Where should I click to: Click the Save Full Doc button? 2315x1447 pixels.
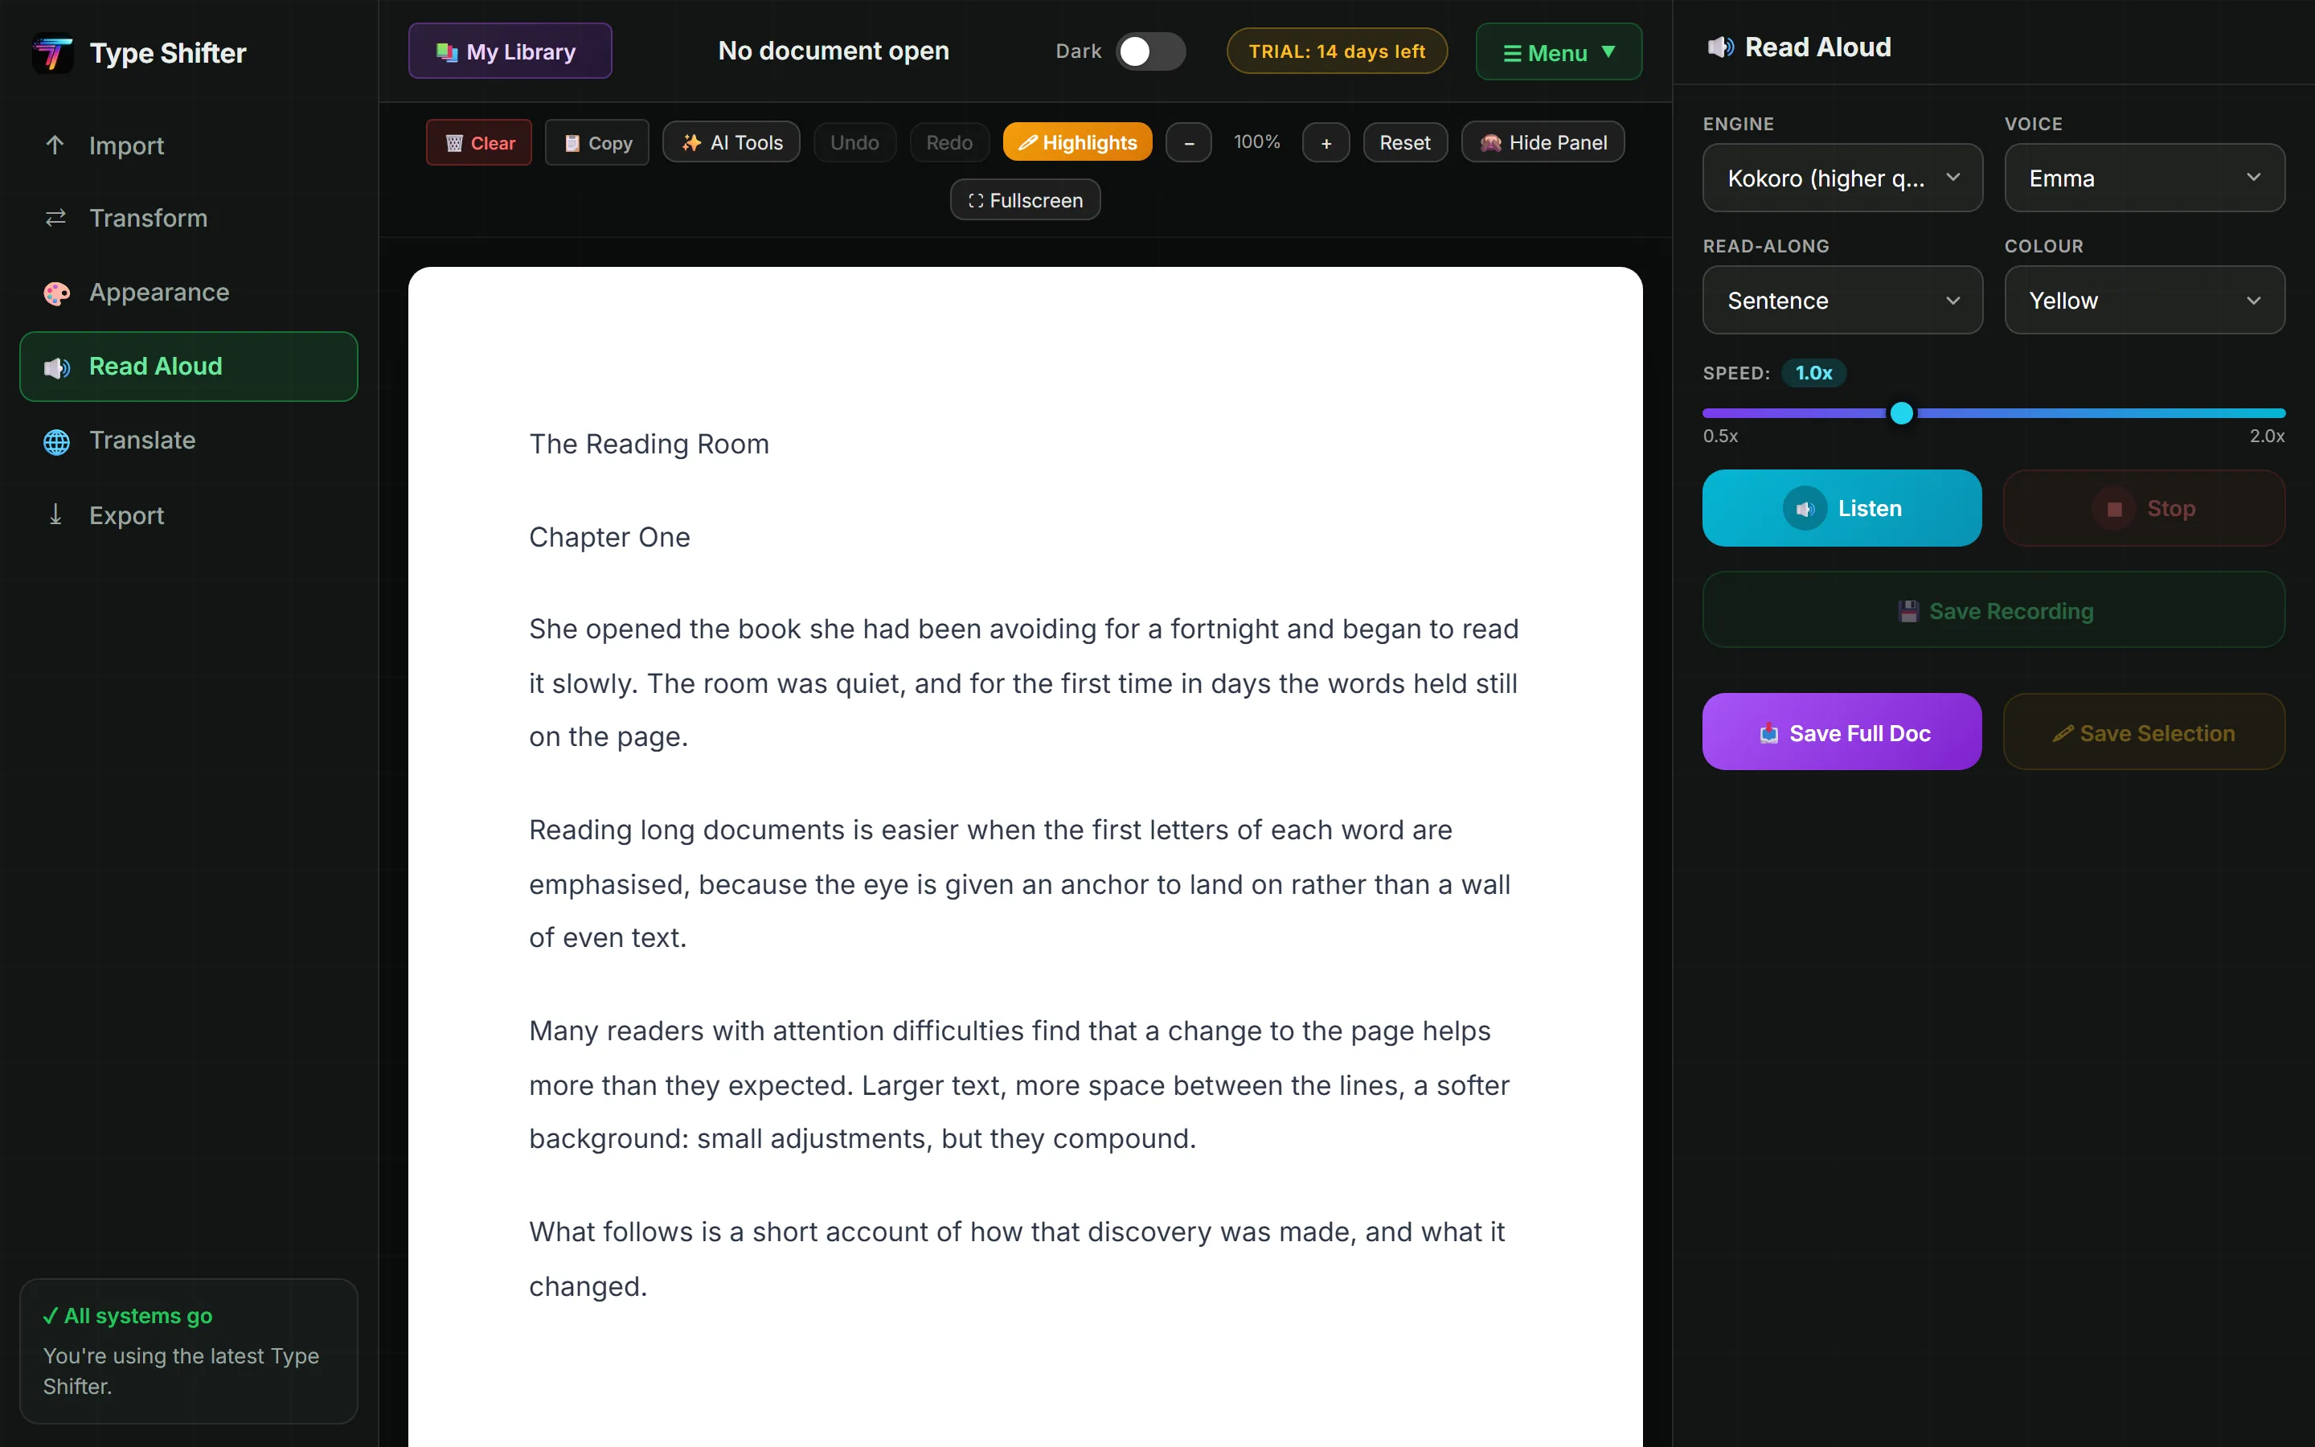tap(1842, 732)
